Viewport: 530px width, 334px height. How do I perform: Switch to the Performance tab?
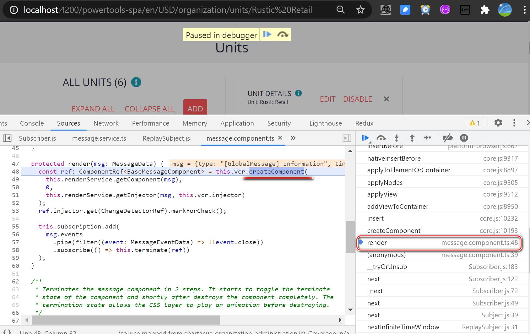point(150,123)
